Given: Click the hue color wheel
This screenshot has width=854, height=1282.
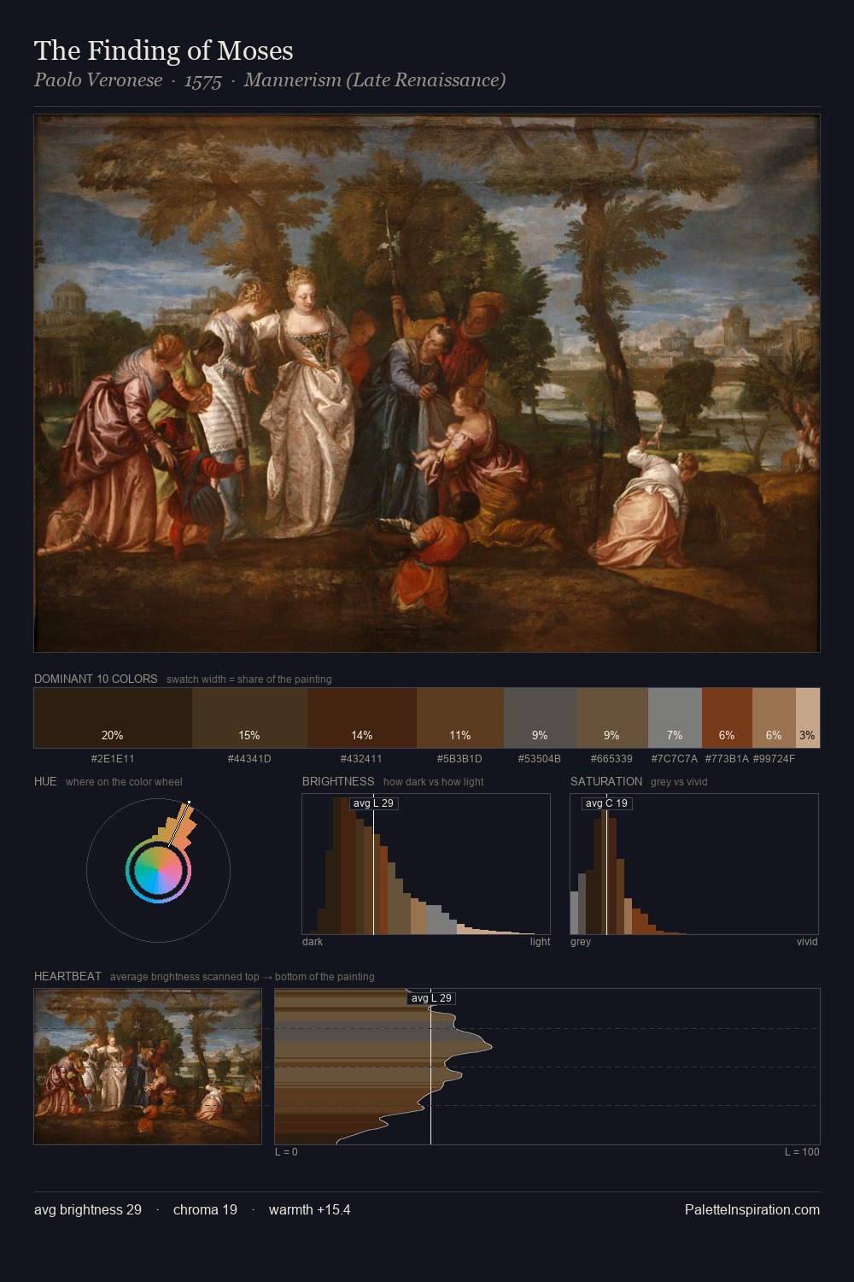Looking at the screenshot, I should 158,870.
